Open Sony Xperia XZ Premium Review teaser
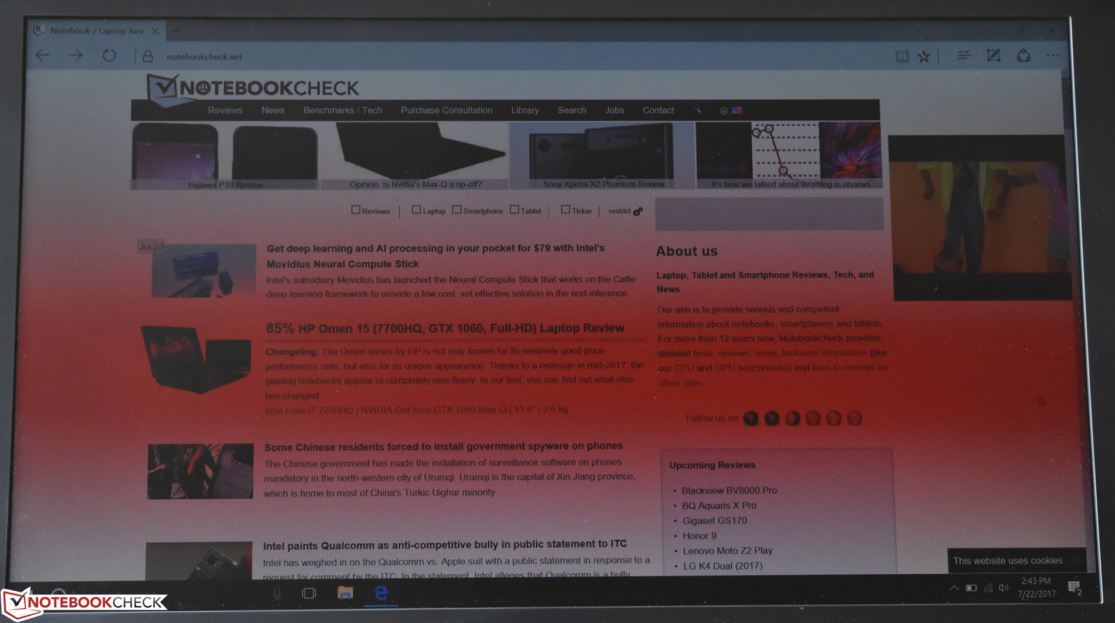The width and height of the screenshot is (1115, 623). (x=603, y=156)
